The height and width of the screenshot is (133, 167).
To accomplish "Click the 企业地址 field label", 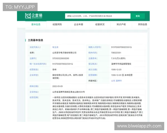I will (x=34, y=92).
